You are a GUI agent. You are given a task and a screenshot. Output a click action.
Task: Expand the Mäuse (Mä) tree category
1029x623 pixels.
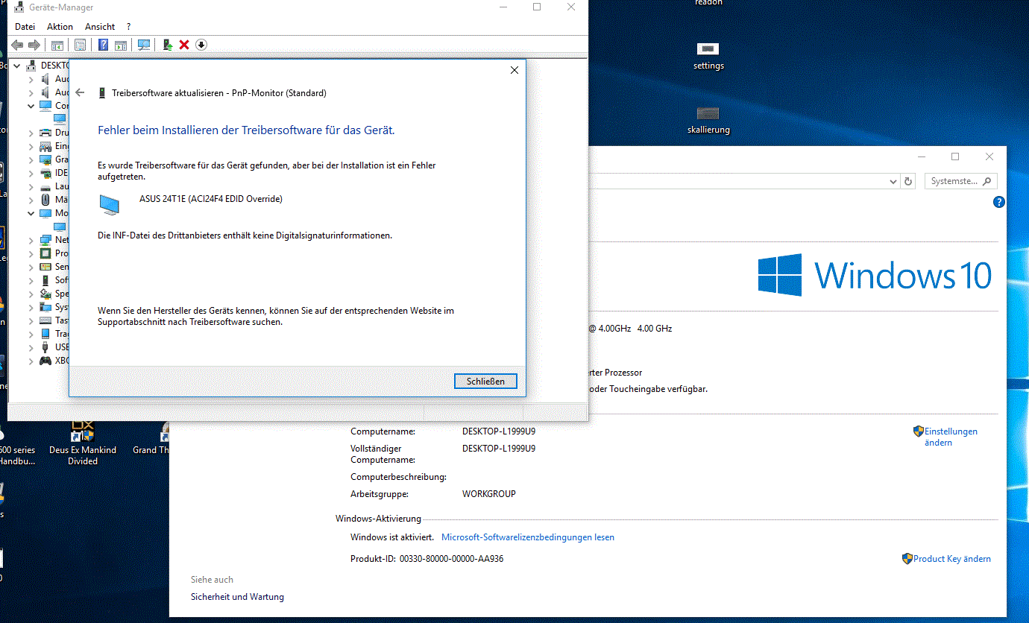tap(31, 200)
